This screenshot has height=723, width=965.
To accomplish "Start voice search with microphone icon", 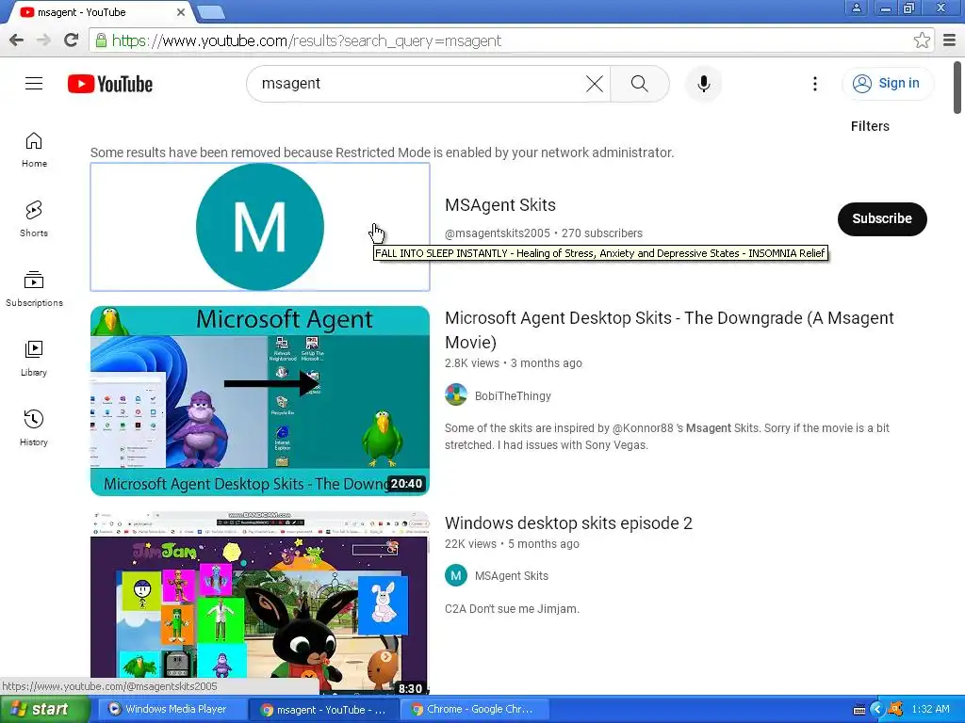I will pyautogui.click(x=703, y=84).
